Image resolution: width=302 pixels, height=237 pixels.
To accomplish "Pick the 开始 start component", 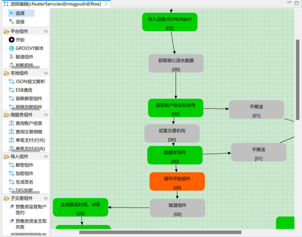I will click(x=16, y=40).
